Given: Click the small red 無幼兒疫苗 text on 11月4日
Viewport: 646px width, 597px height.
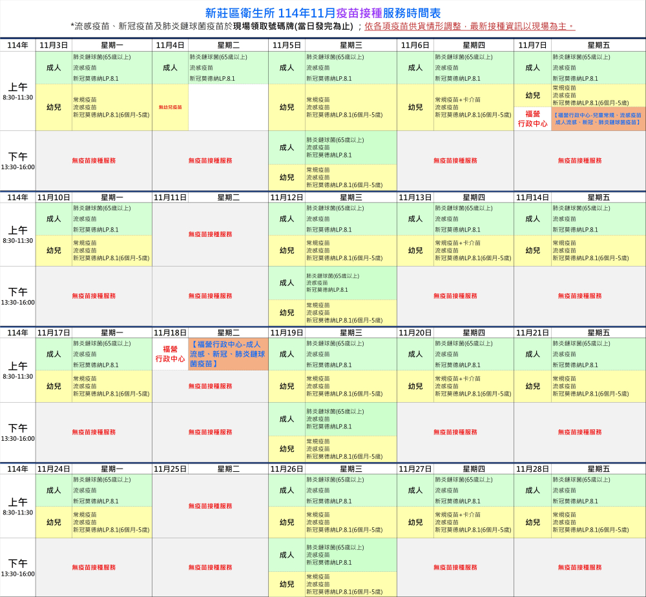Looking at the screenshot, I should coord(171,107).
